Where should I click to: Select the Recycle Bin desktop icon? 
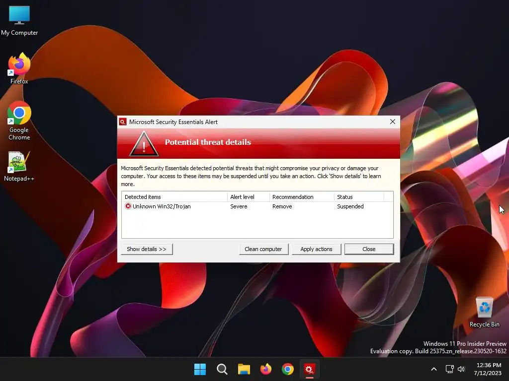tap(484, 313)
